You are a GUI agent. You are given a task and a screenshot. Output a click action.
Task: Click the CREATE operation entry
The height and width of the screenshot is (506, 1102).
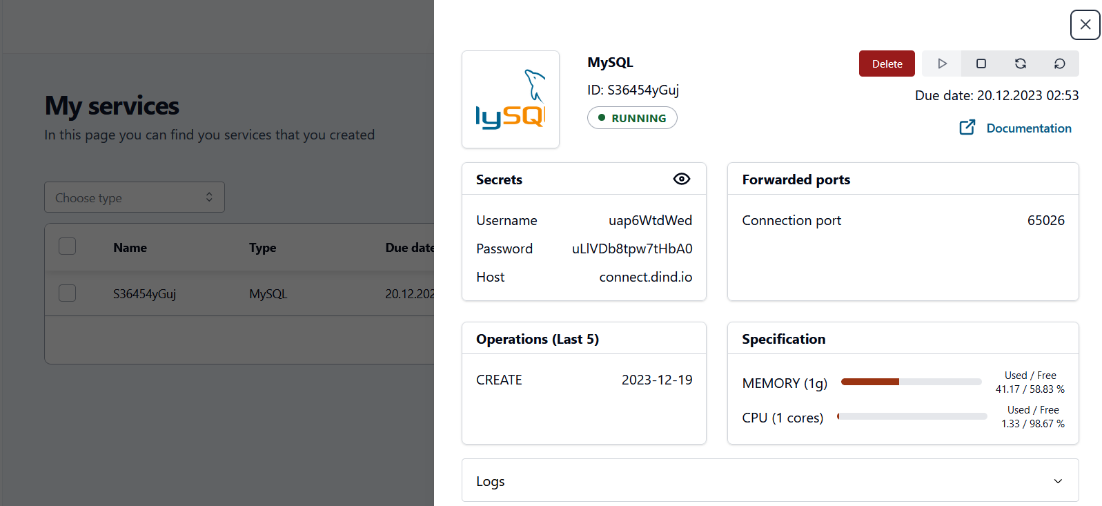point(499,380)
